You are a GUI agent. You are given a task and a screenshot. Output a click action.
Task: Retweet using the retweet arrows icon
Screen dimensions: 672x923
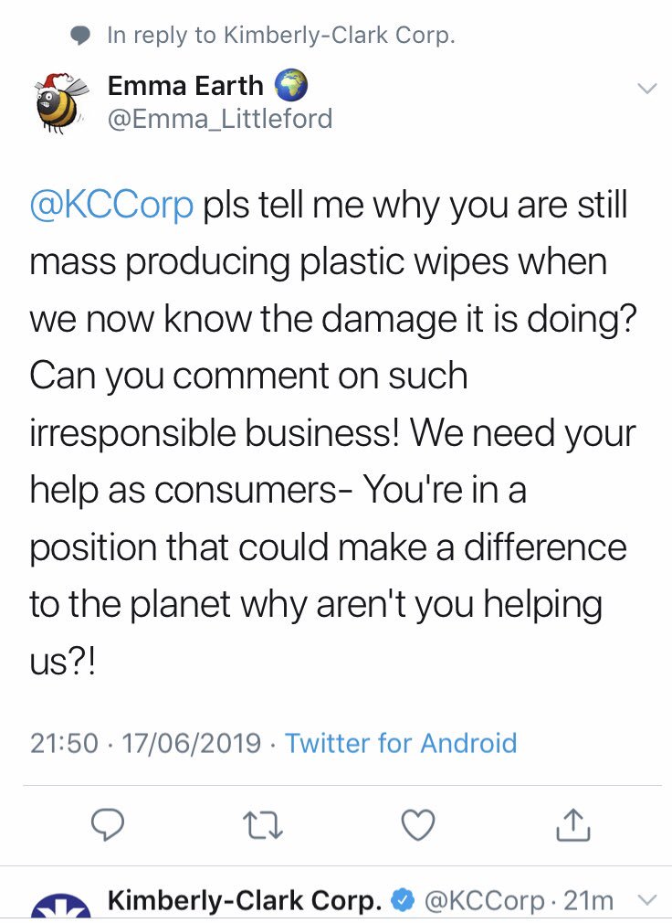pyautogui.click(x=264, y=825)
